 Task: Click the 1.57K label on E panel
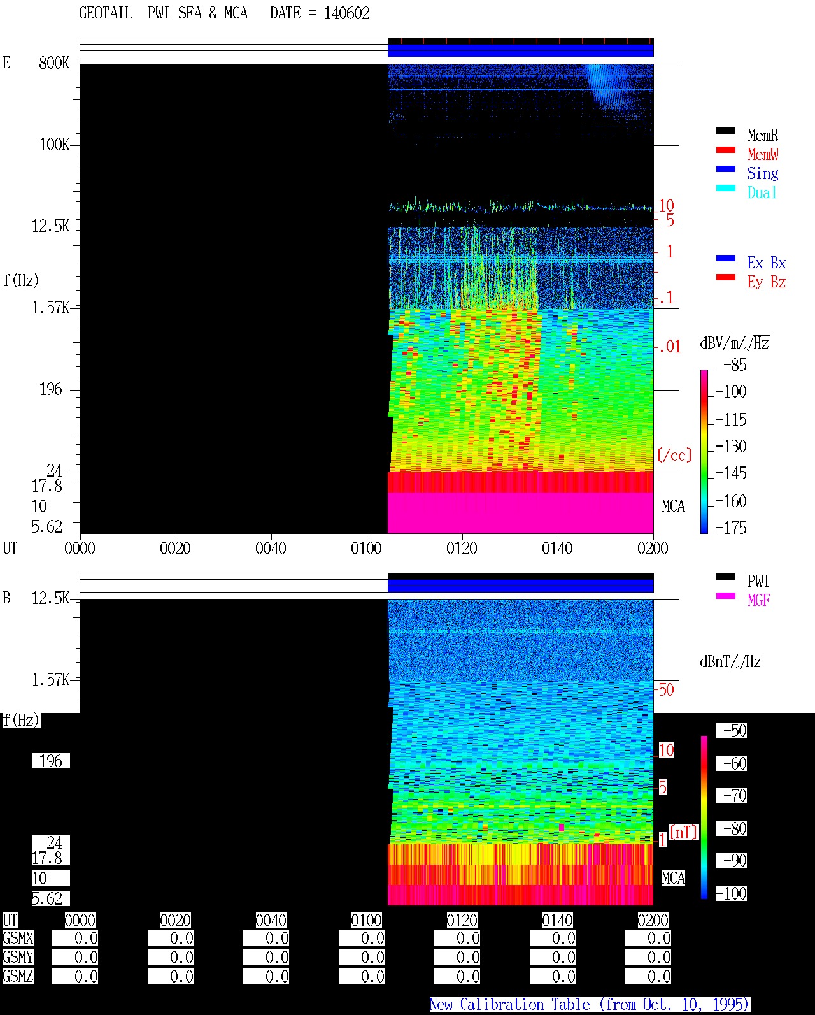[51, 307]
